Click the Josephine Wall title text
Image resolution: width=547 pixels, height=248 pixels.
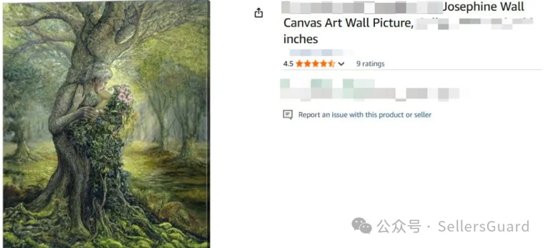483,7
